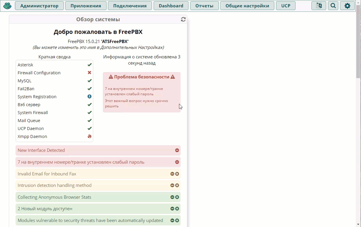The image size is (361, 227).
Task: Open the Администратор dropdown menu
Action: click(x=39, y=6)
